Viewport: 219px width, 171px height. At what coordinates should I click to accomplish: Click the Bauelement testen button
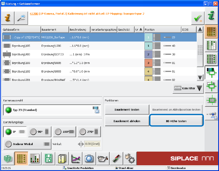pos(127,110)
